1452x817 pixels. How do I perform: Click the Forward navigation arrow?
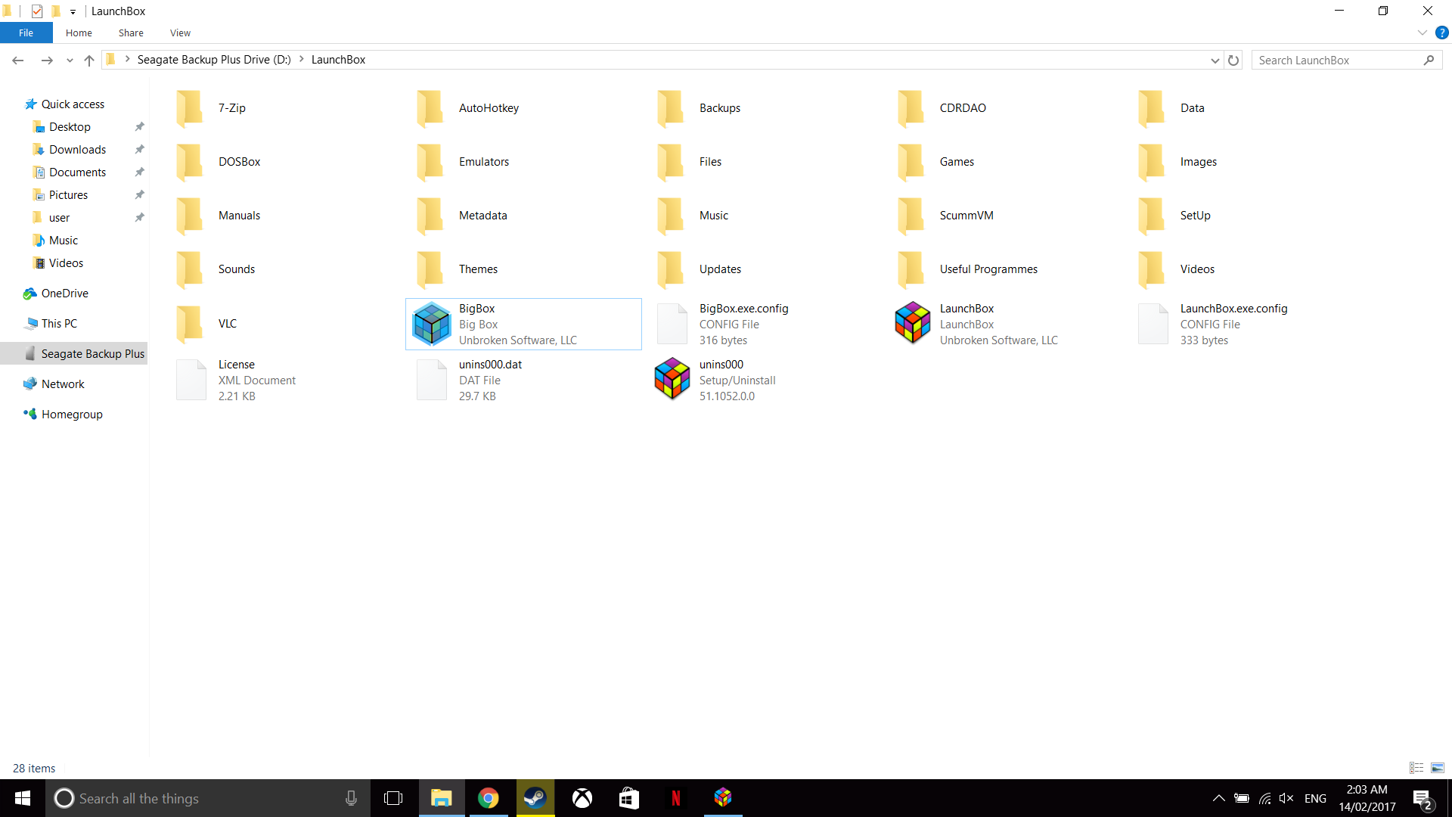point(47,60)
